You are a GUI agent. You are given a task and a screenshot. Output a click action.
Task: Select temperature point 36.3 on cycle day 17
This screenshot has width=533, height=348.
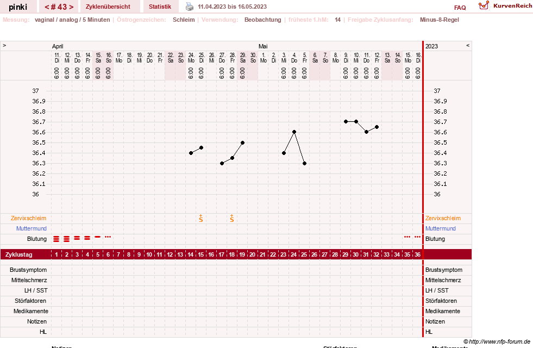(222, 164)
